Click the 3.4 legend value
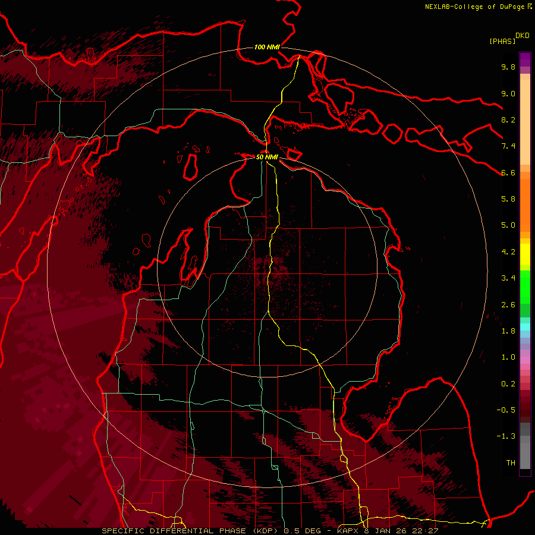 point(508,278)
